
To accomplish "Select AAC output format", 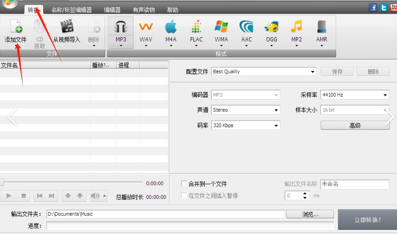I will point(246,26).
